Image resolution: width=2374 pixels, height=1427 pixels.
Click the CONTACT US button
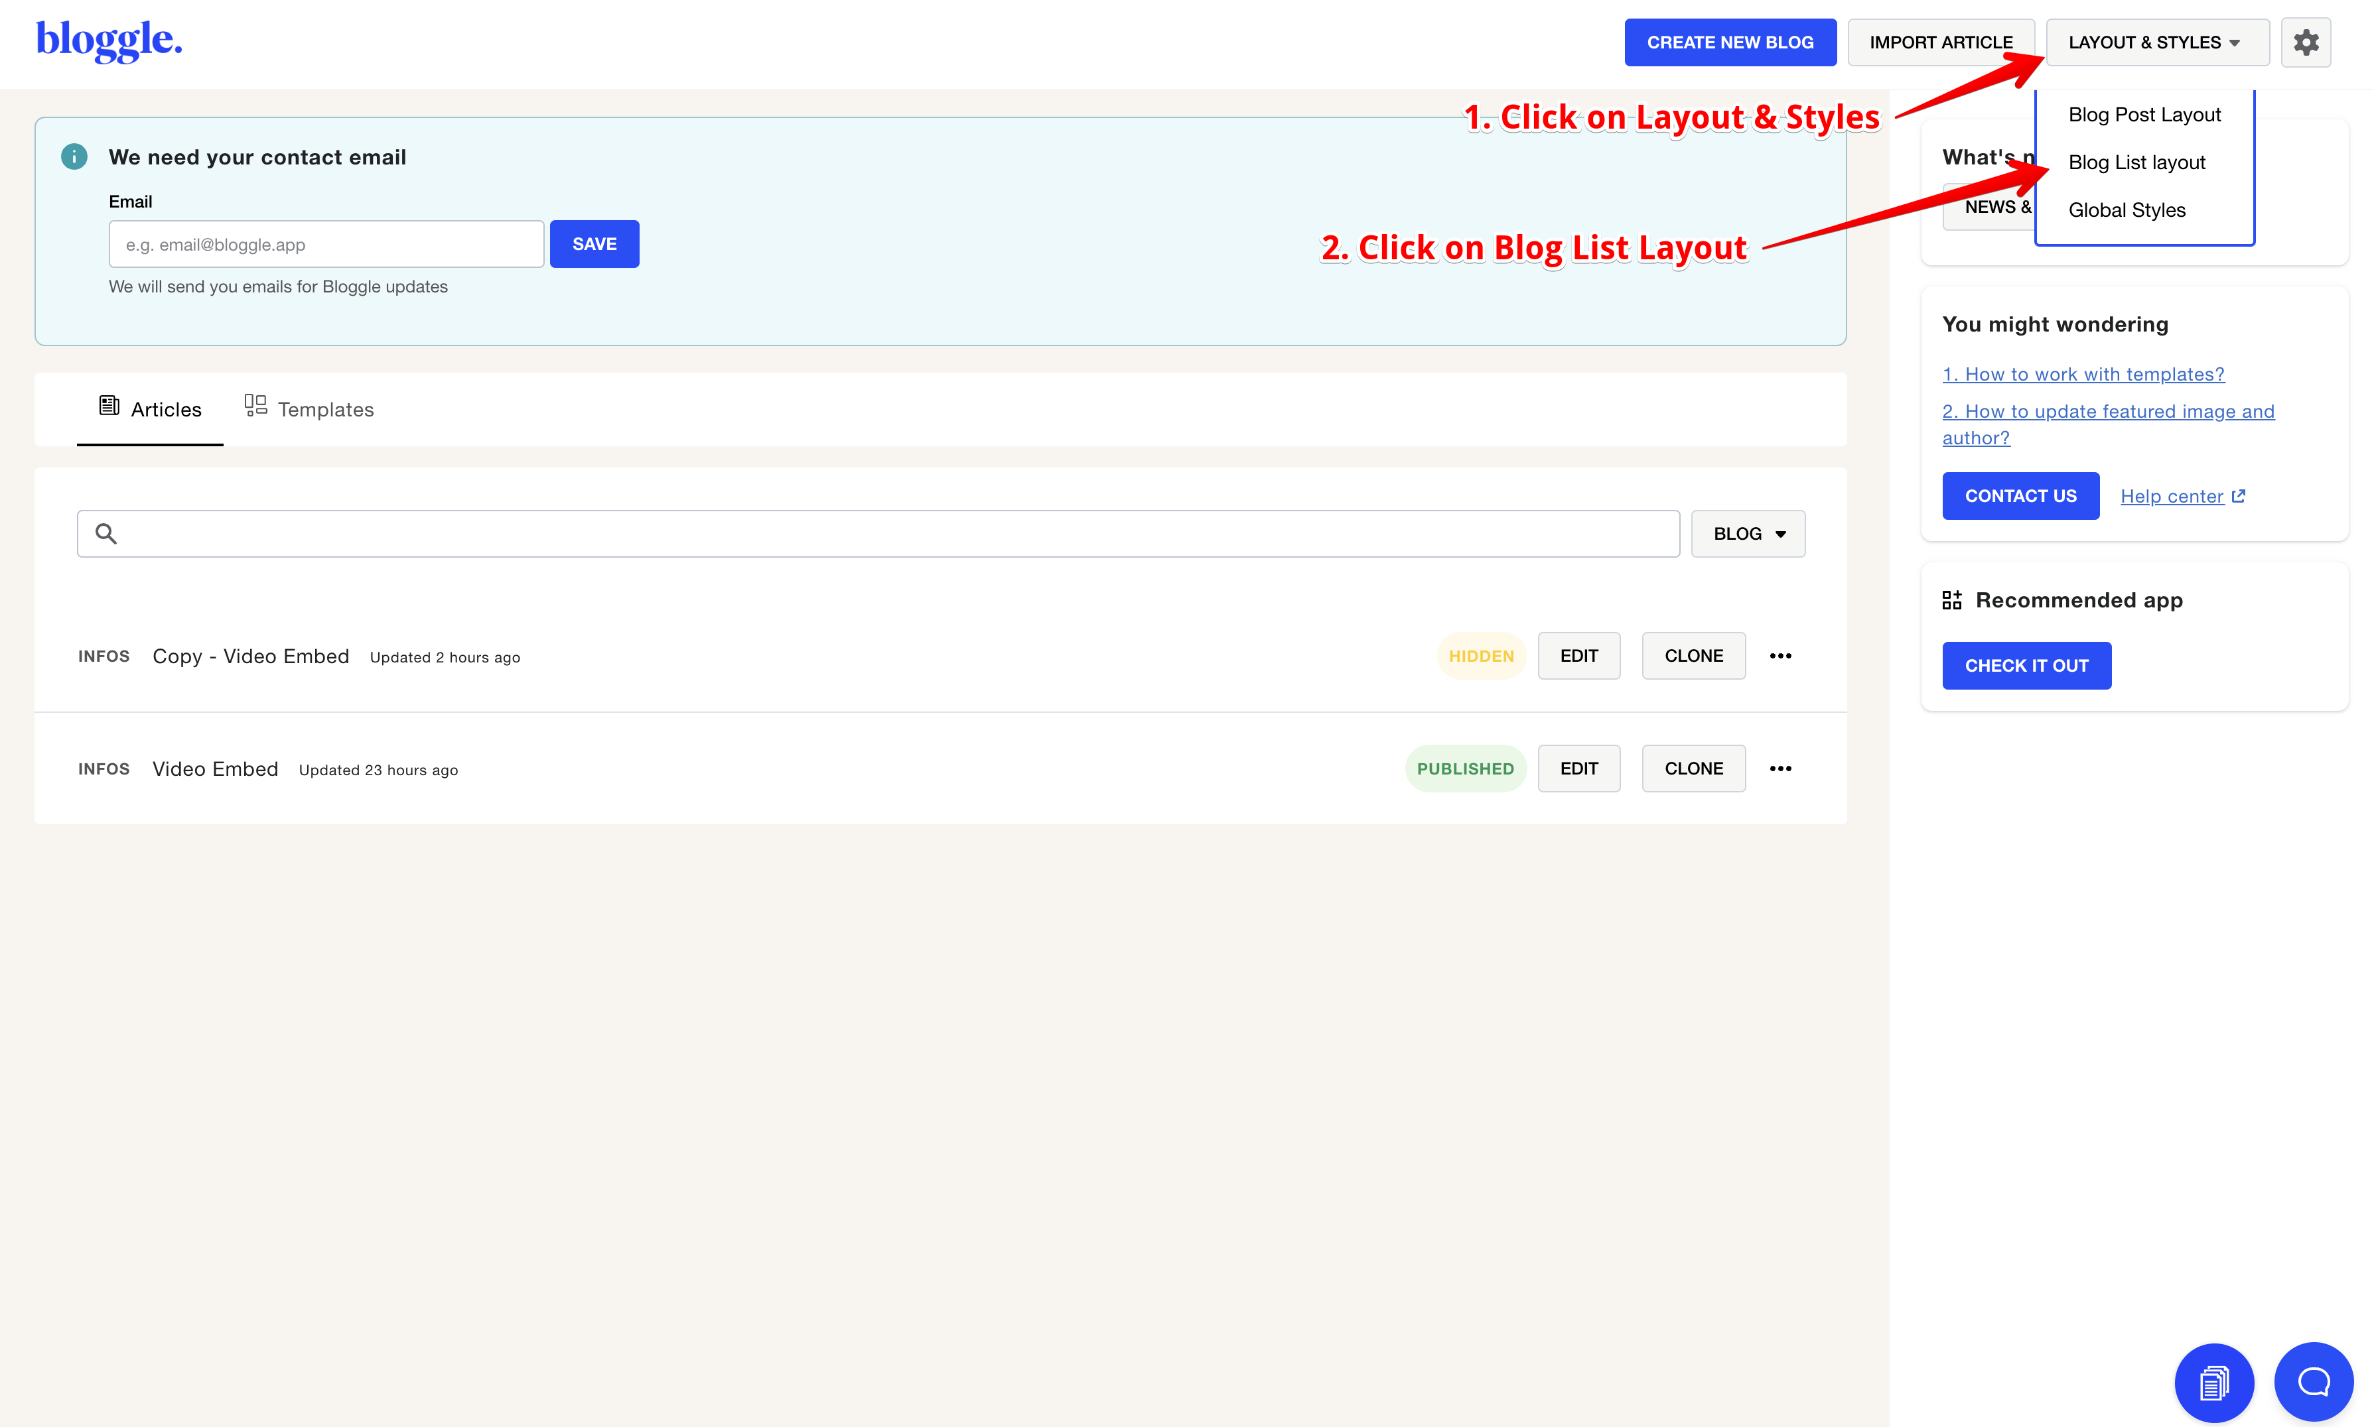pyautogui.click(x=2020, y=495)
